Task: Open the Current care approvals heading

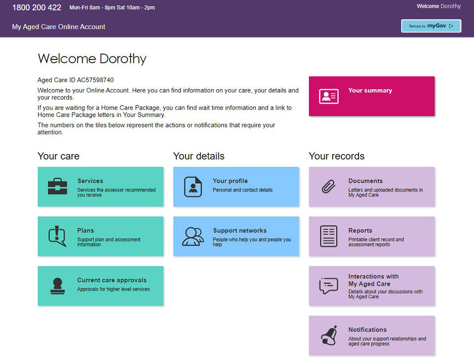Action: coord(112,280)
